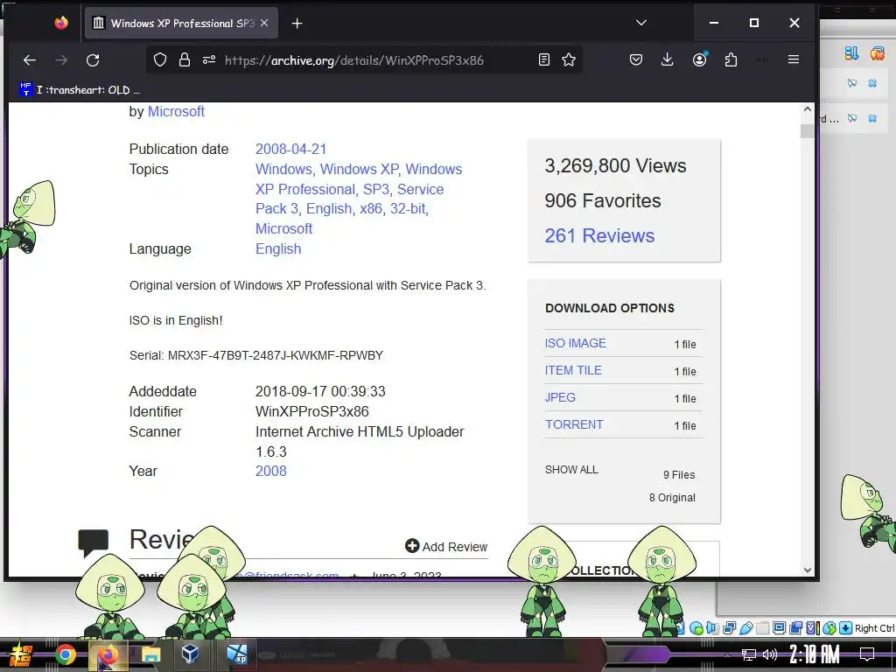Click VirtualBox notification sort icon
896x672 pixels.
pyautogui.click(x=851, y=53)
